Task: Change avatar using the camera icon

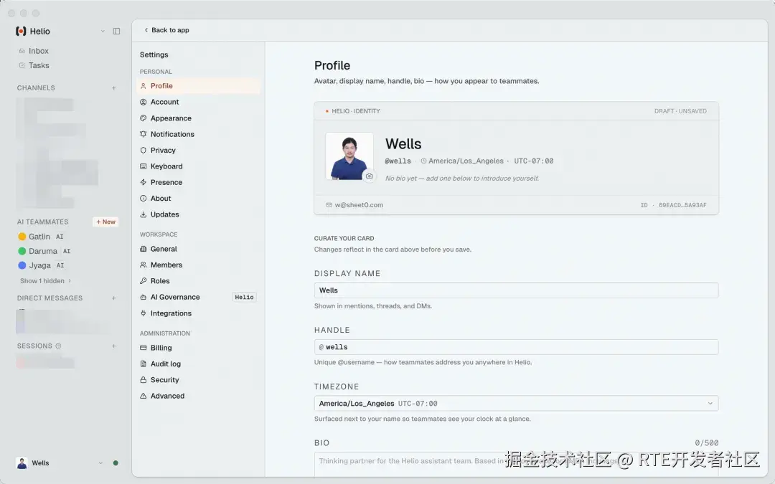Action: 370,176
